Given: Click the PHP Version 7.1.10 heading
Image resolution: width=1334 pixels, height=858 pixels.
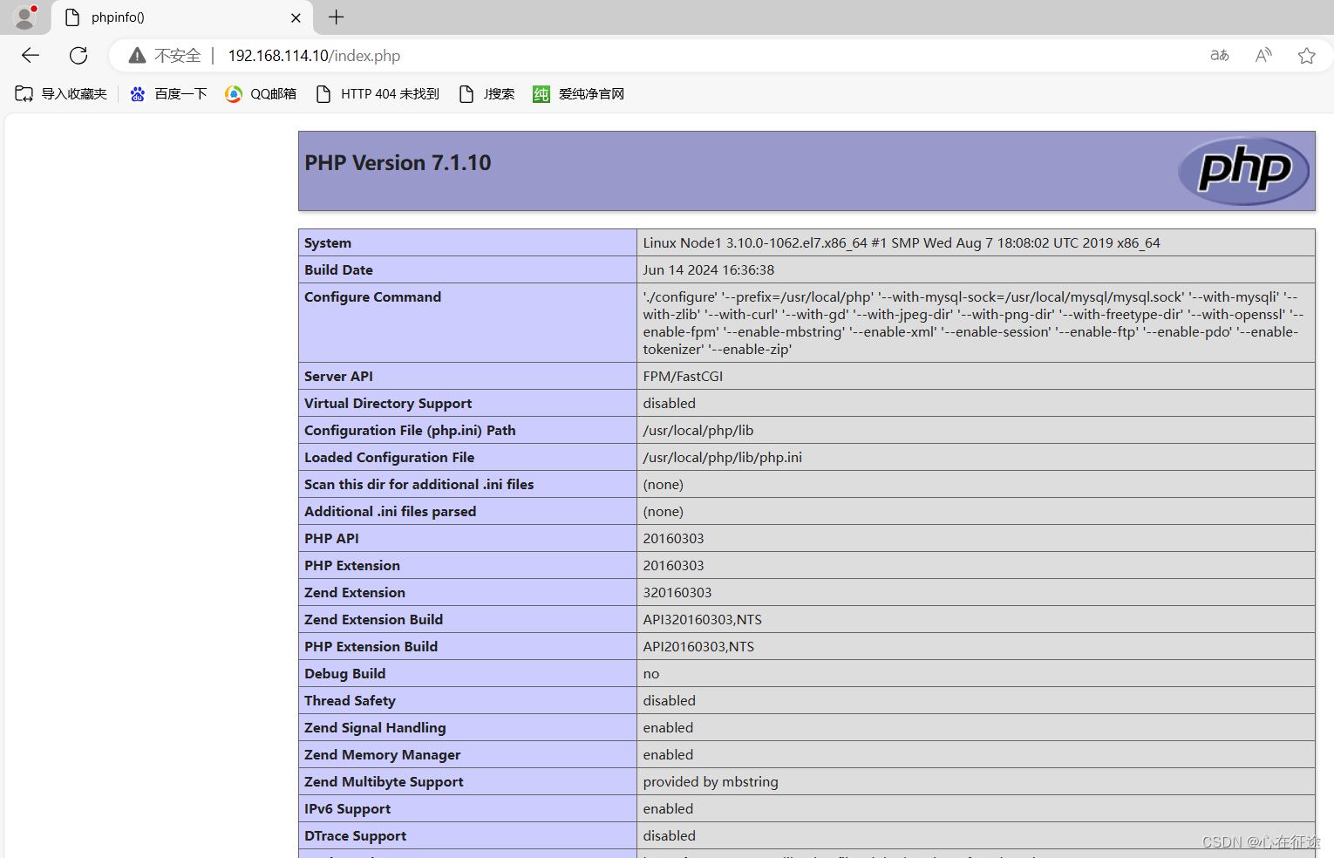Looking at the screenshot, I should tap(398, 163).
